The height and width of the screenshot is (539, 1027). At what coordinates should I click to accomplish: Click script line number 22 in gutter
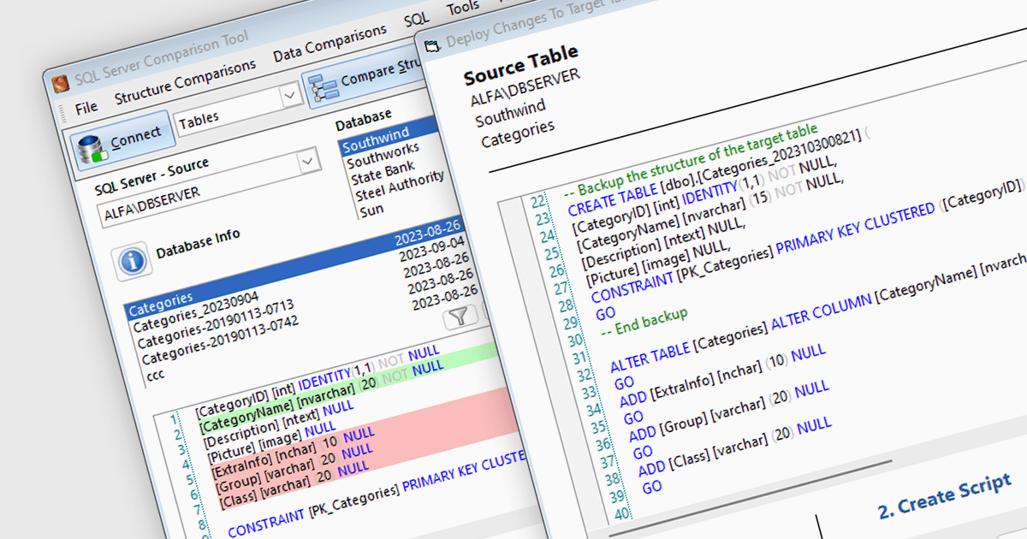coord(539,202)
